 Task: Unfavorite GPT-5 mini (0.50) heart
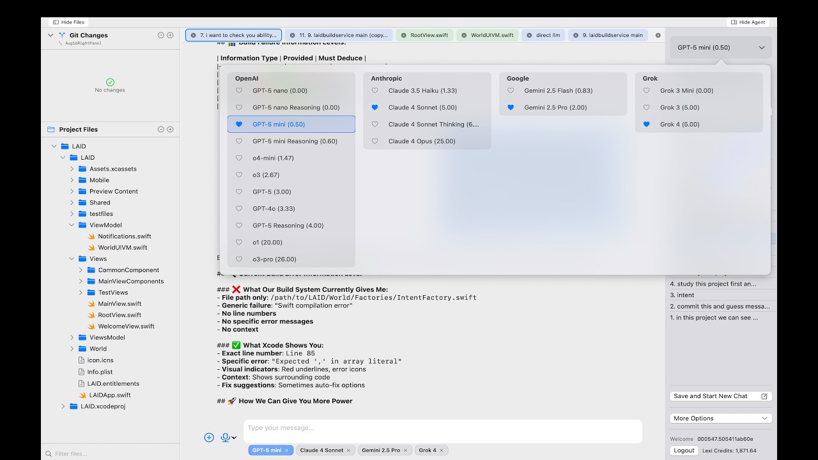(239, 125)
